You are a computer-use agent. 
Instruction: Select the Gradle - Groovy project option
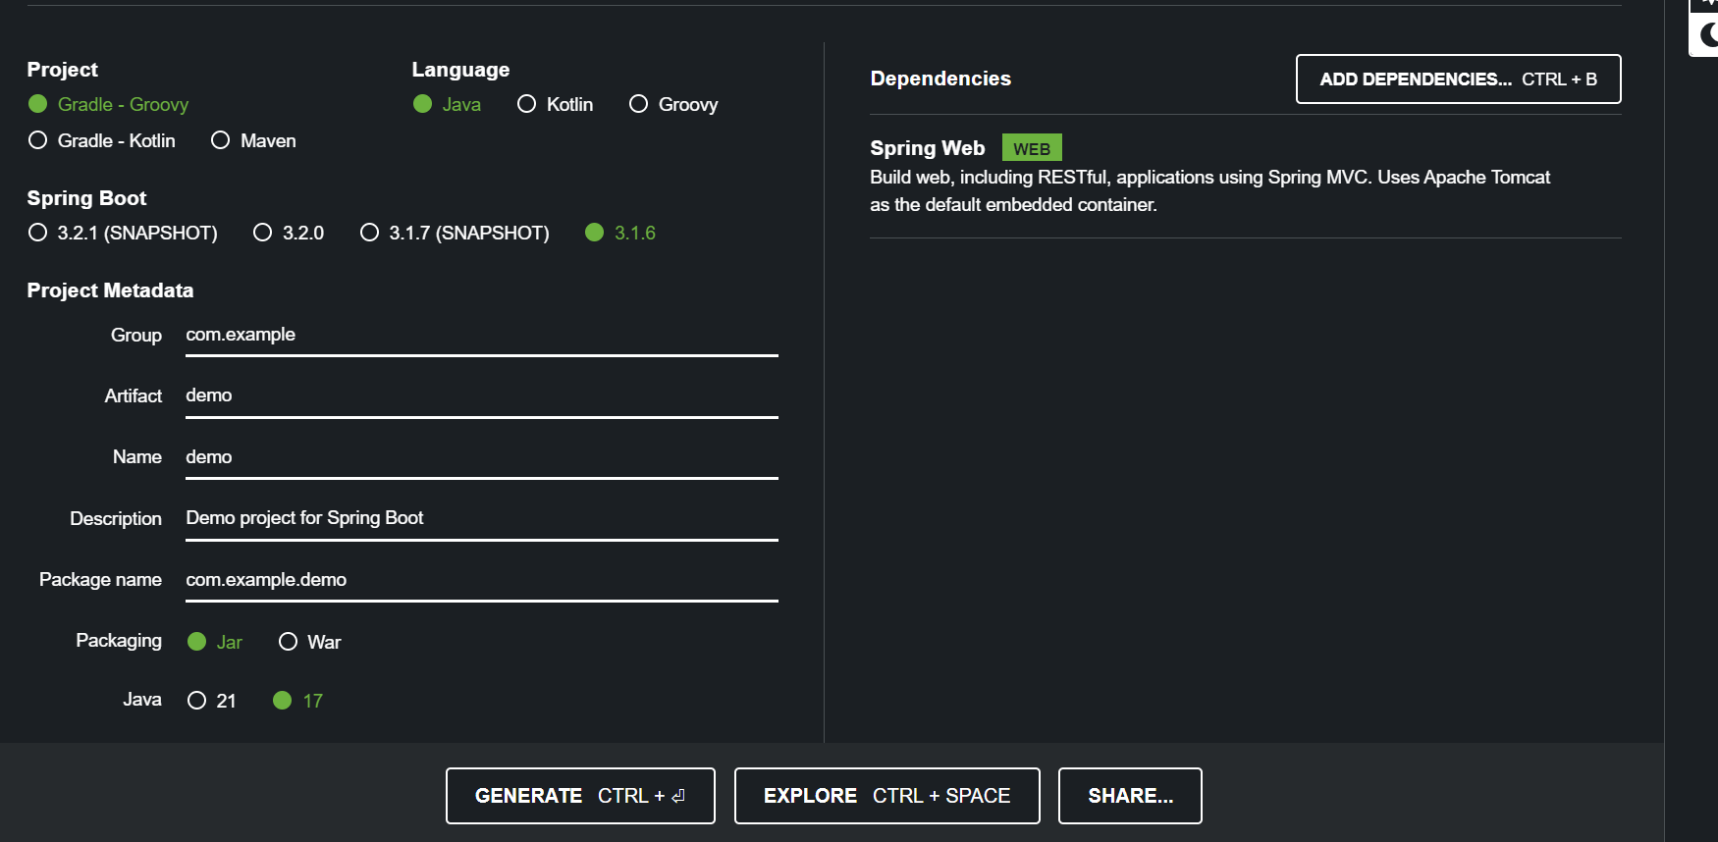[x=108, y=104]
